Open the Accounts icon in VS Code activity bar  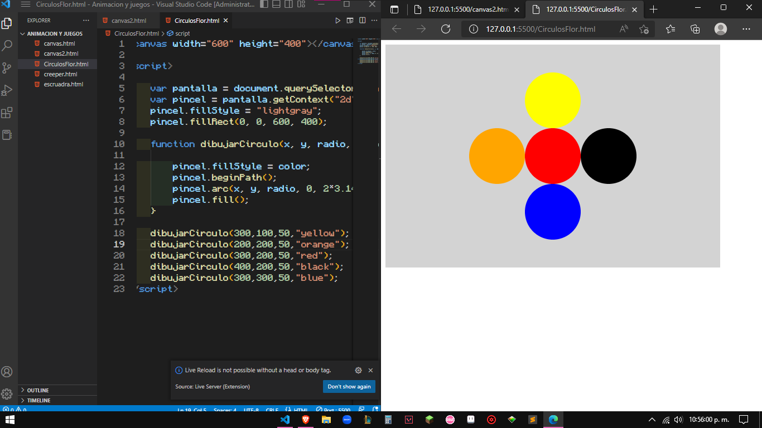[7, 372]
